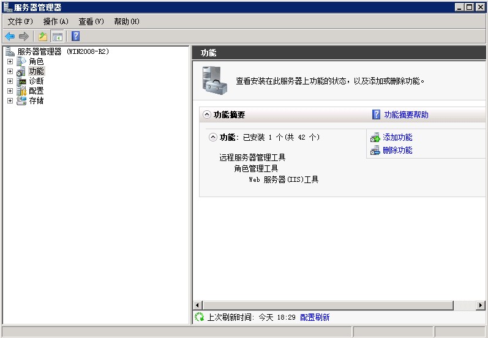The height and width of the screenshot is (338, 488).
Task: Click the green refresh icon at bottom
Action: (x=199, y=317)
